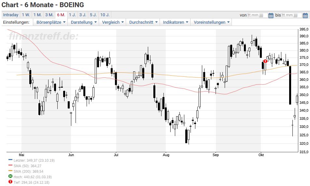Click the green H Hoch legend icon

(10, 176)
